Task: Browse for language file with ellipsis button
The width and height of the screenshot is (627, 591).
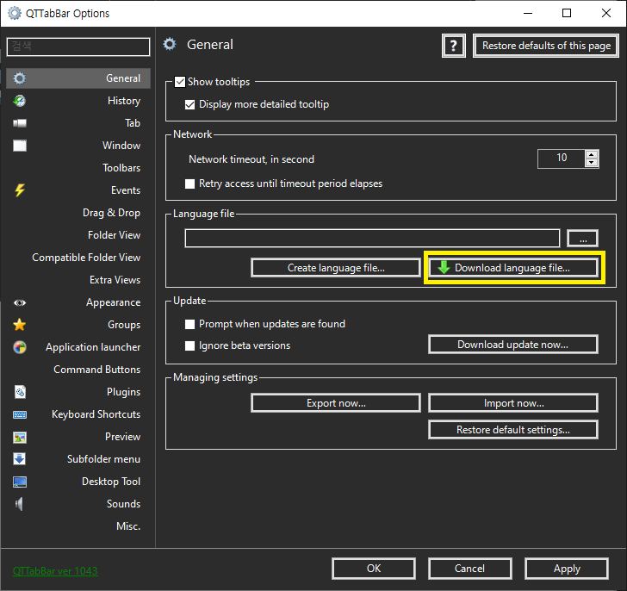Action: click(582, 239)
